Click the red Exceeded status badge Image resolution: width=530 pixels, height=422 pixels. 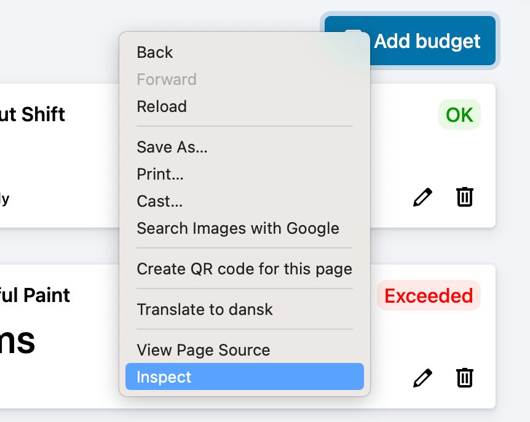[428, 295]
